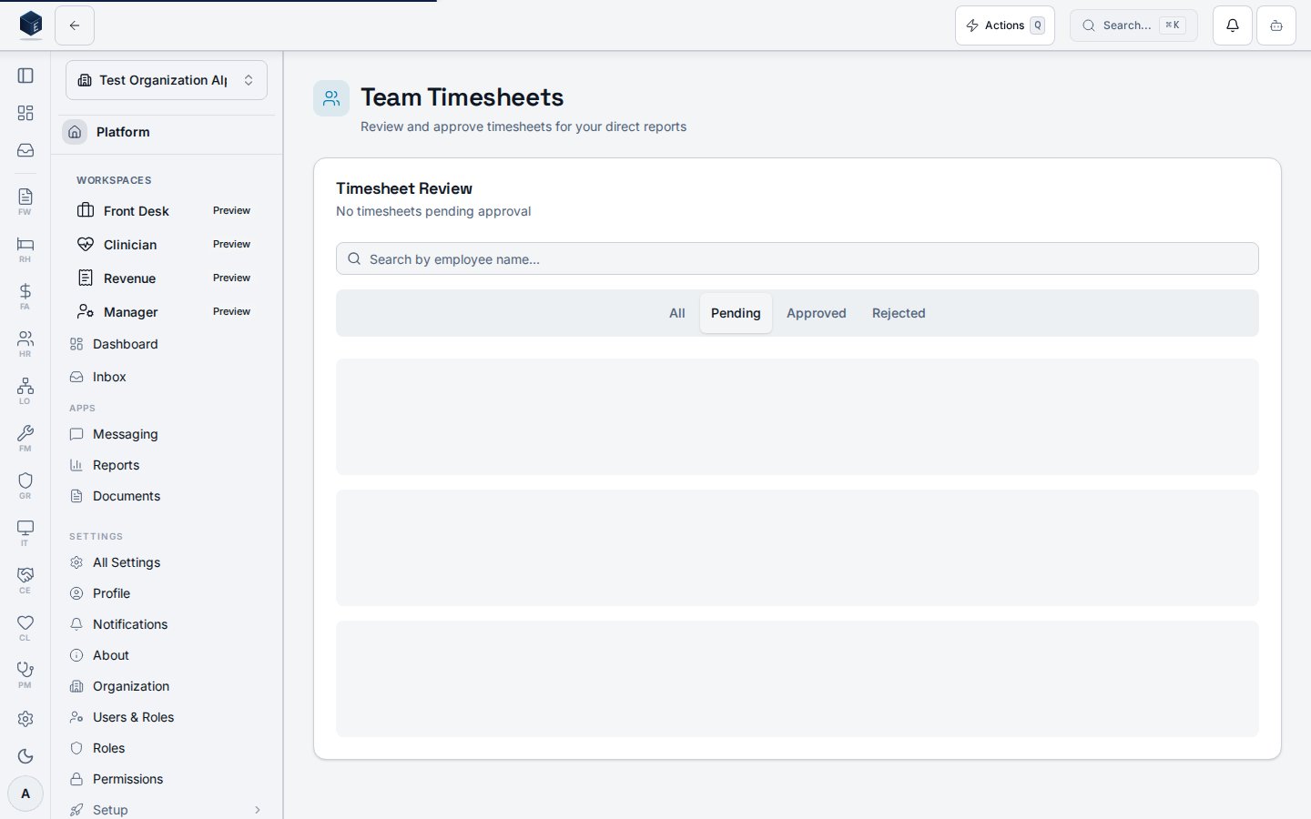
Task: Go back using the arrow button
Action: pos(75,25)
